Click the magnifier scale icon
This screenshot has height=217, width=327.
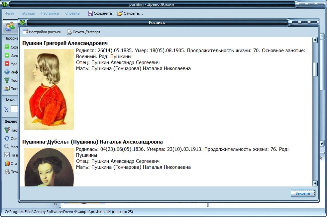(x=7, y=147)
